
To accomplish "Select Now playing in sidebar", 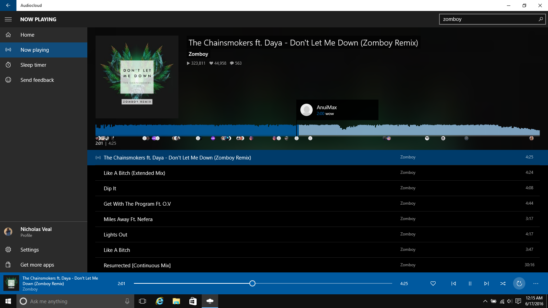I will pos(43,50).
